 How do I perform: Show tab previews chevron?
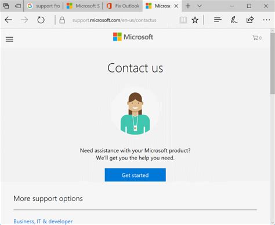point(200,6)
